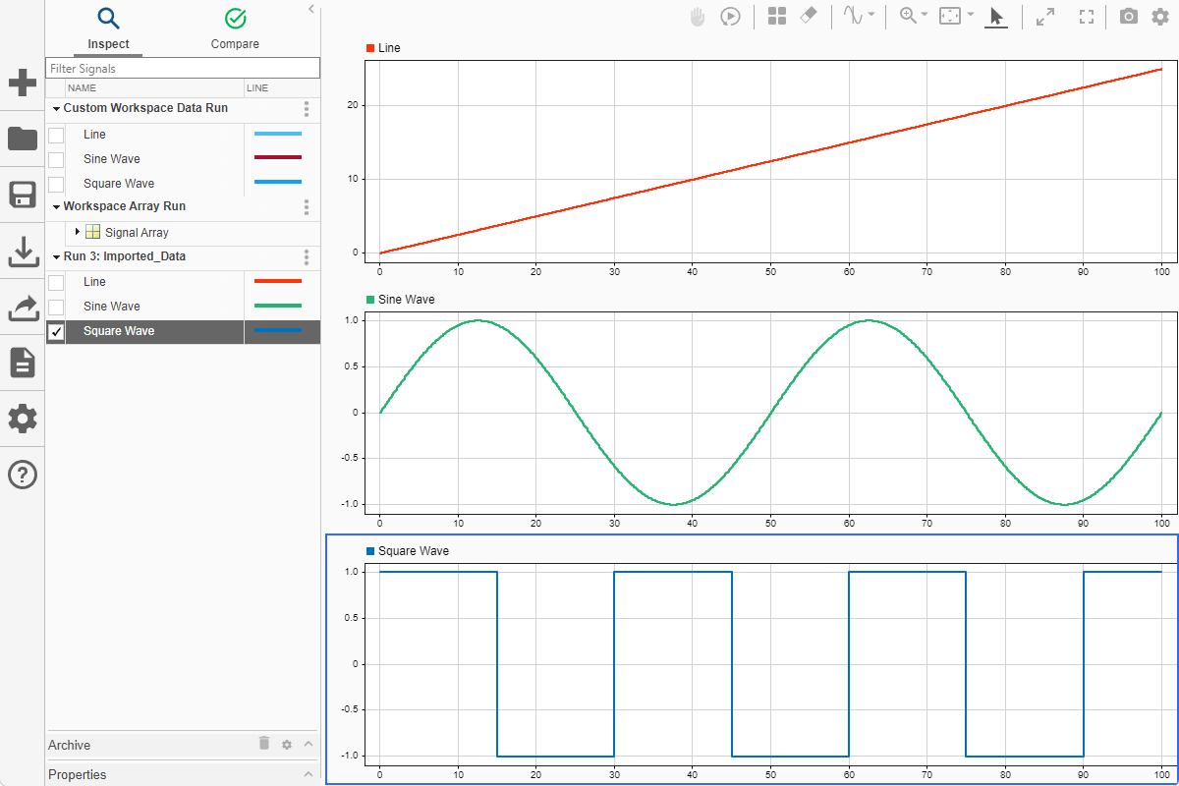
Task: Open options menu for Custom Workspace Data Run
Action: coord(307,109)
